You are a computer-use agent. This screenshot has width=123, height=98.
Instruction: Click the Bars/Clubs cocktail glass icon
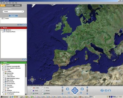click(x=6, y=75)
